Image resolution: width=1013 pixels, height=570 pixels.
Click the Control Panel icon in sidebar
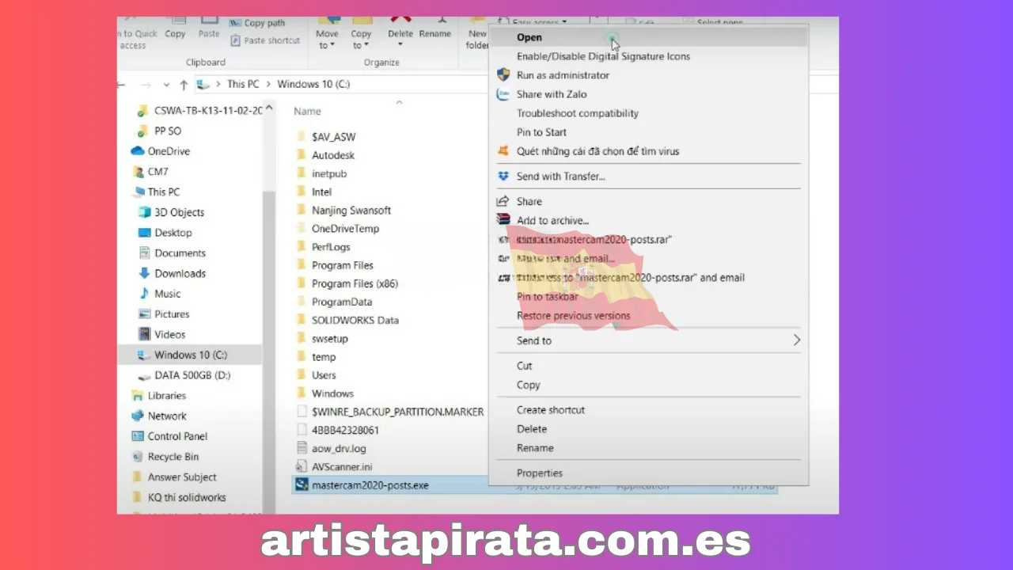click(x=137, y=436)
